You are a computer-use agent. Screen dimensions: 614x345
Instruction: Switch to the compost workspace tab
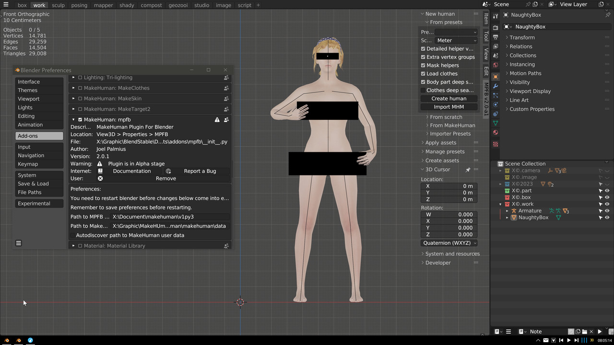151,5
